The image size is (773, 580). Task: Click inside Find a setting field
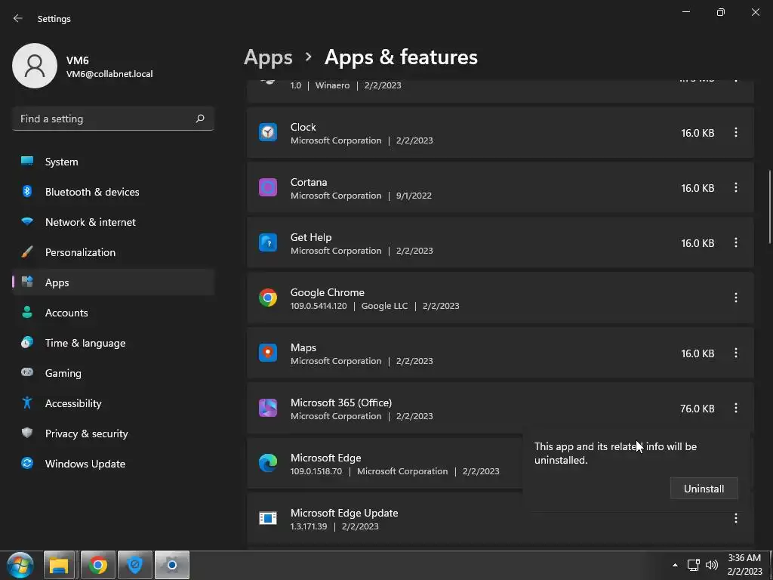click(113, 119)
